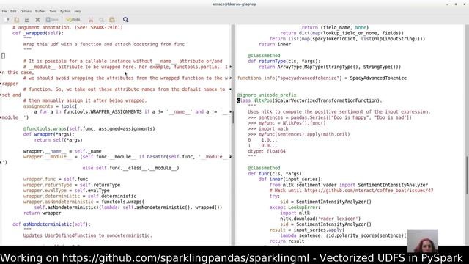Viewport: 469px width, 264px height.
Task: Click the Open directory toolbar icon
Action: click(x=27, y=20)
